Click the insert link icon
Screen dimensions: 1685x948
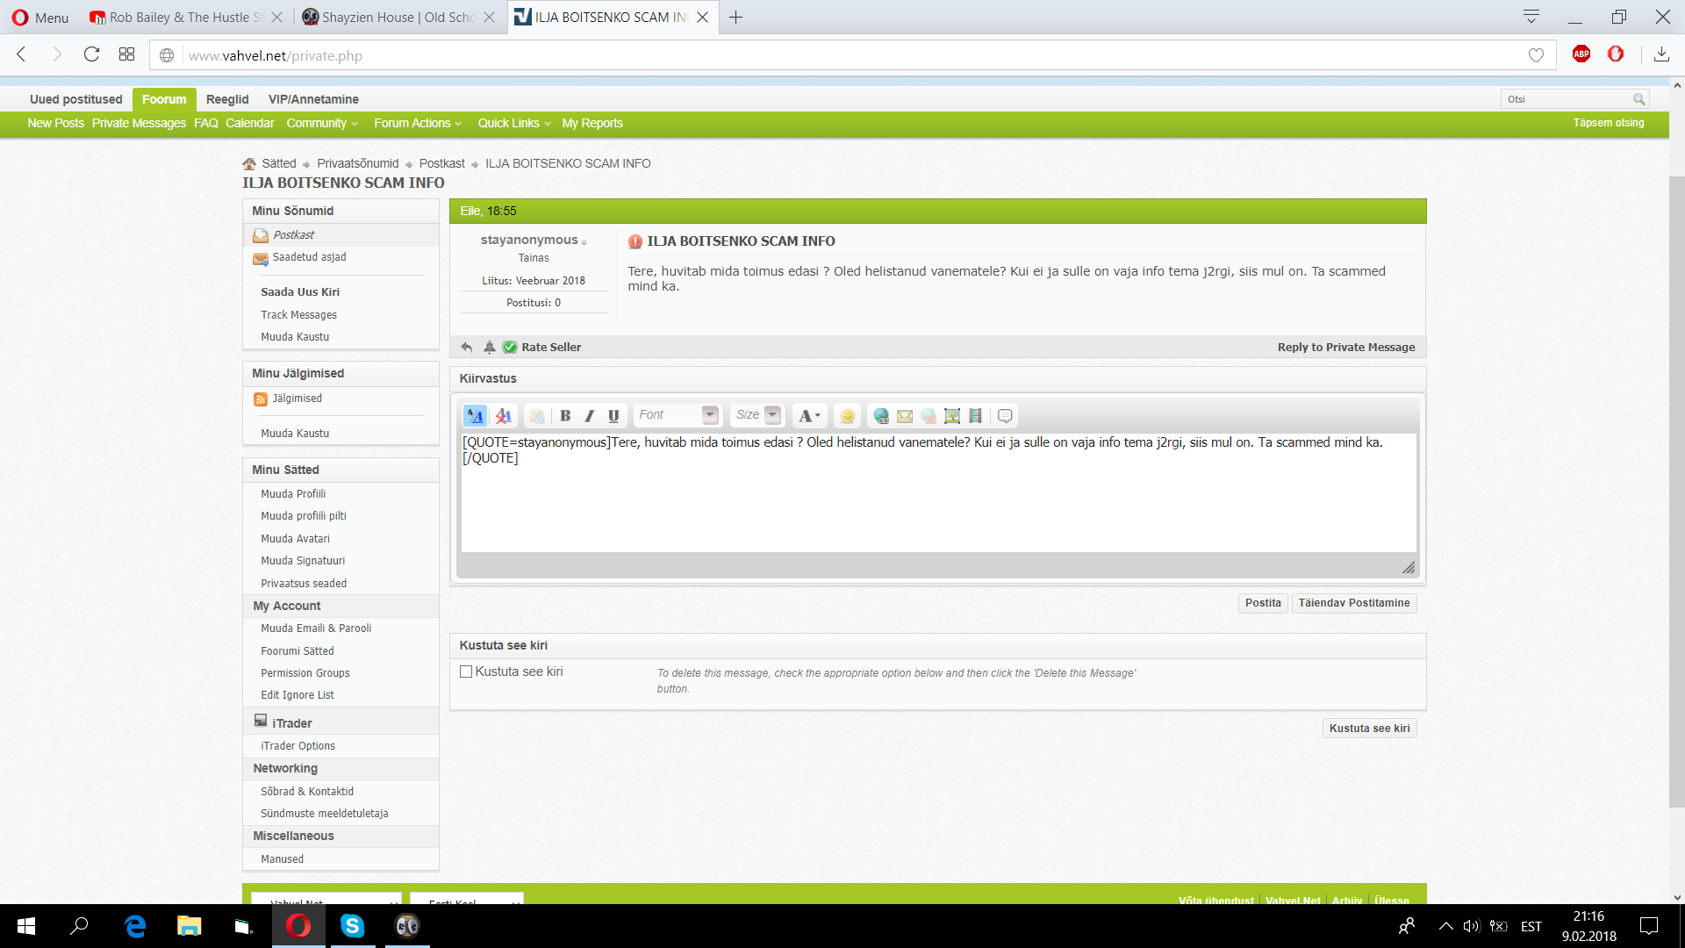(881, 415)
